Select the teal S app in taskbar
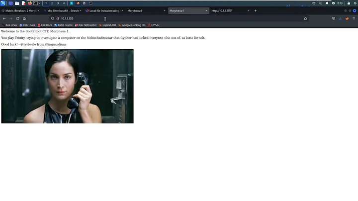 [72, 3]
